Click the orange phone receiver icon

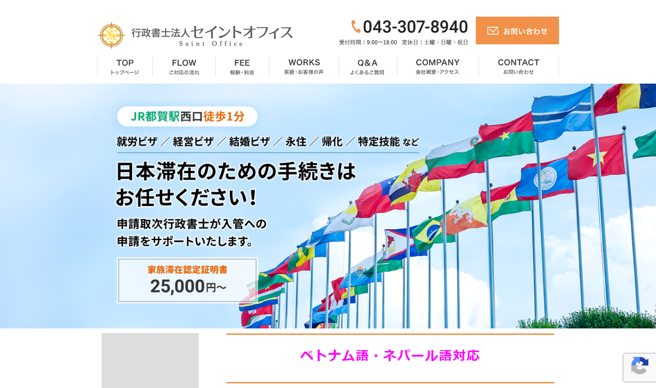(356, 27)
